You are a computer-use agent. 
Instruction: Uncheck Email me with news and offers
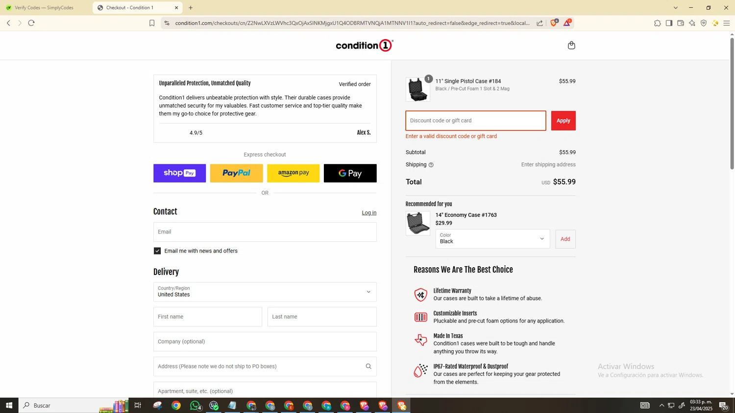click(x=157, y=251)
